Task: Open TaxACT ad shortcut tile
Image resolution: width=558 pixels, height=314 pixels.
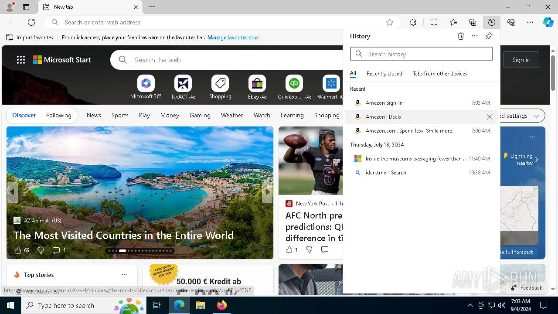Action: point(183,87)
